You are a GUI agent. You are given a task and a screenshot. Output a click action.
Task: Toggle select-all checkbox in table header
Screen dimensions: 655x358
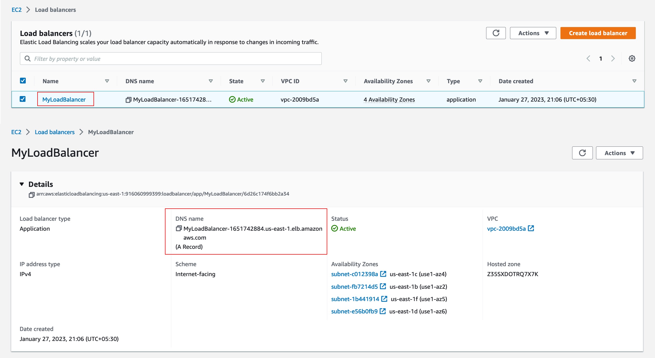click(23, 81)
